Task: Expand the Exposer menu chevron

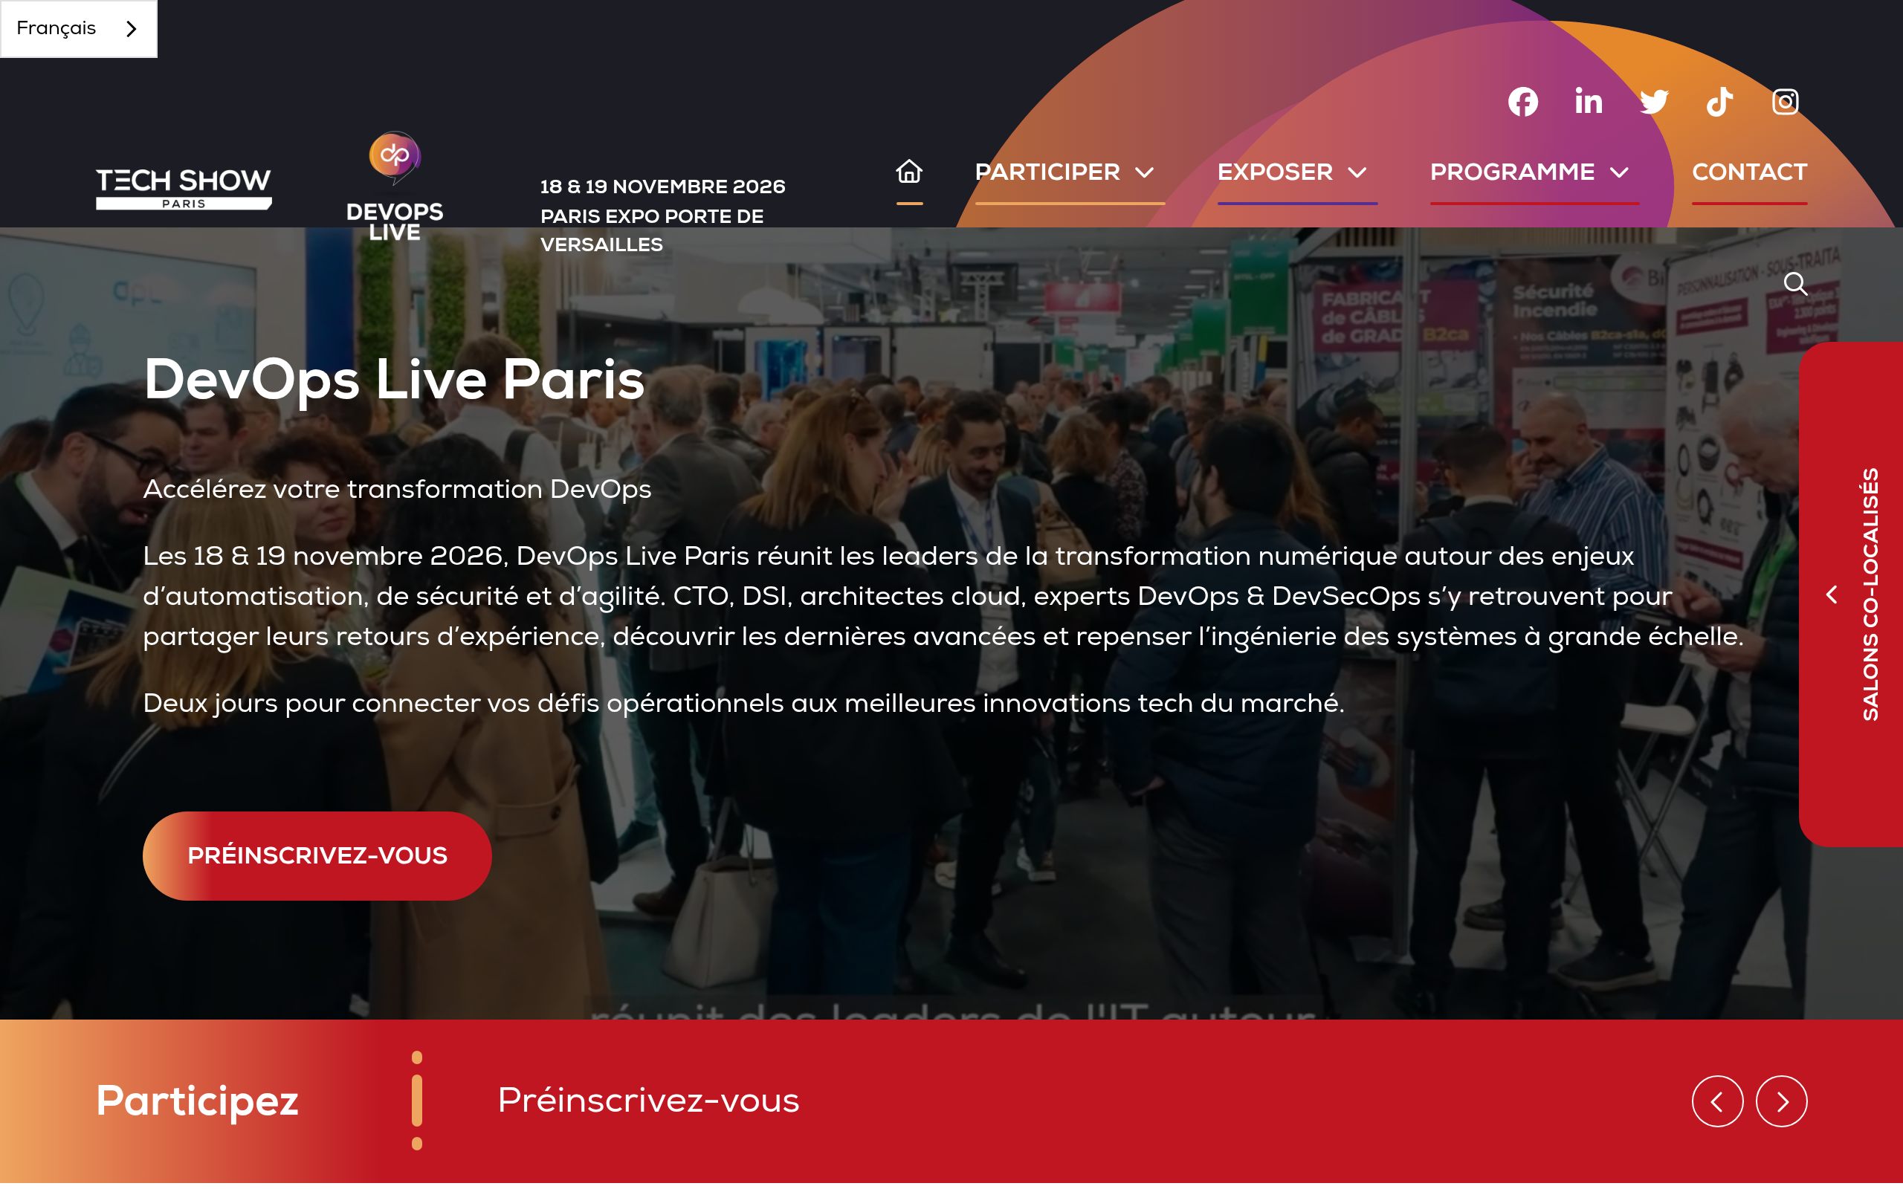Action: (1357, 172)
